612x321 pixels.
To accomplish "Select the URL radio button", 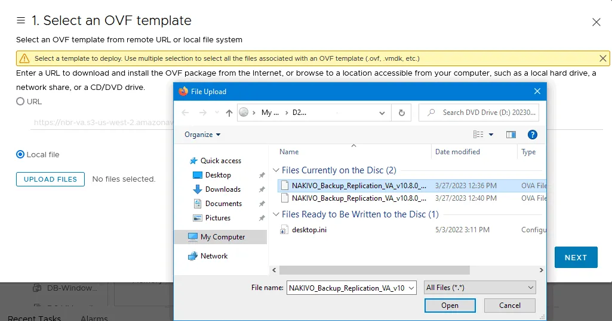I will [x=20, y=102].
